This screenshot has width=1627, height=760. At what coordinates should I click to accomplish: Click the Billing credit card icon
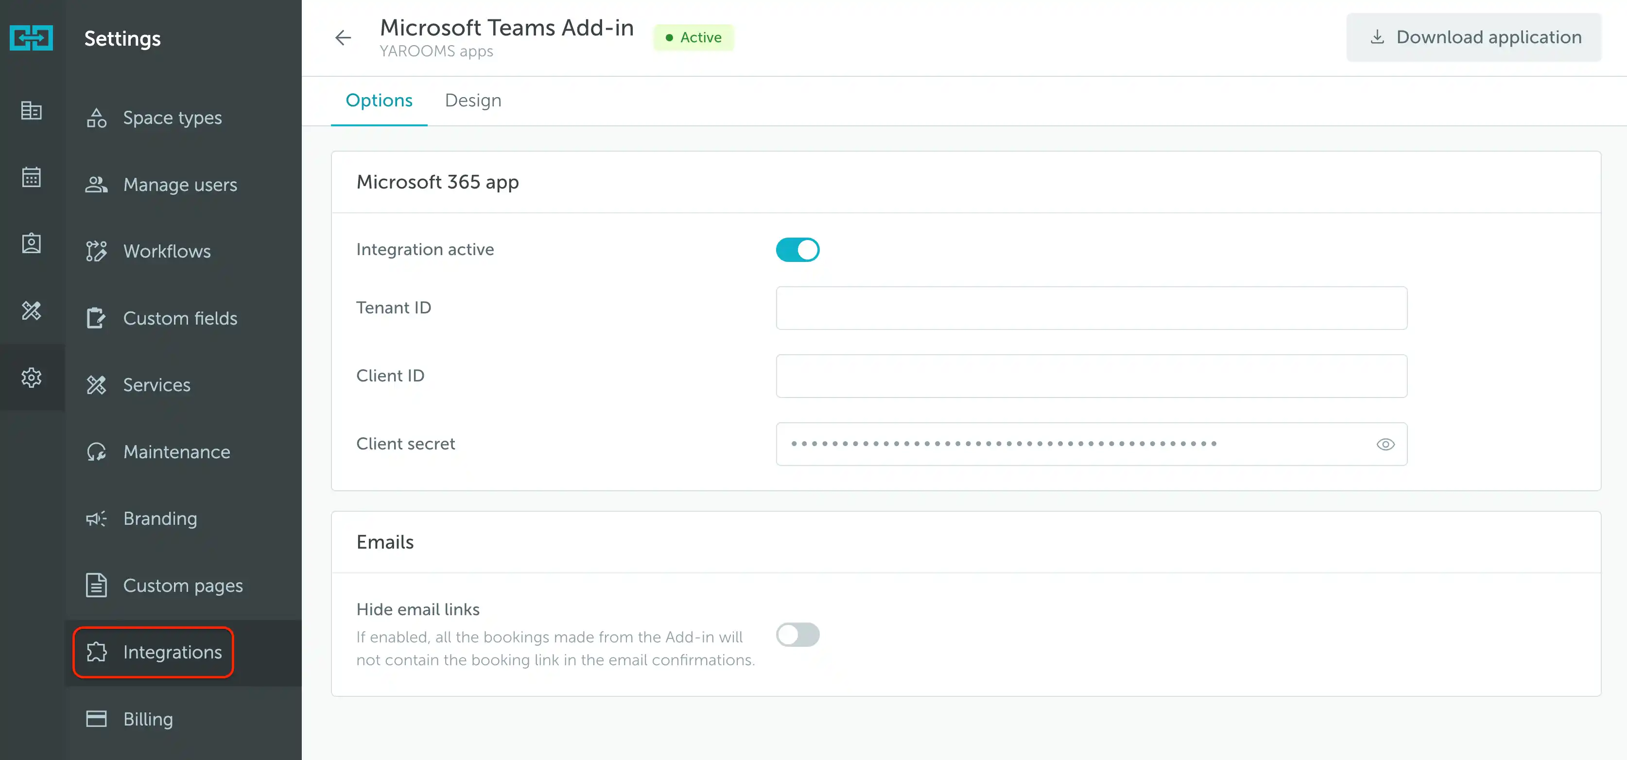[x=96, y=719]
